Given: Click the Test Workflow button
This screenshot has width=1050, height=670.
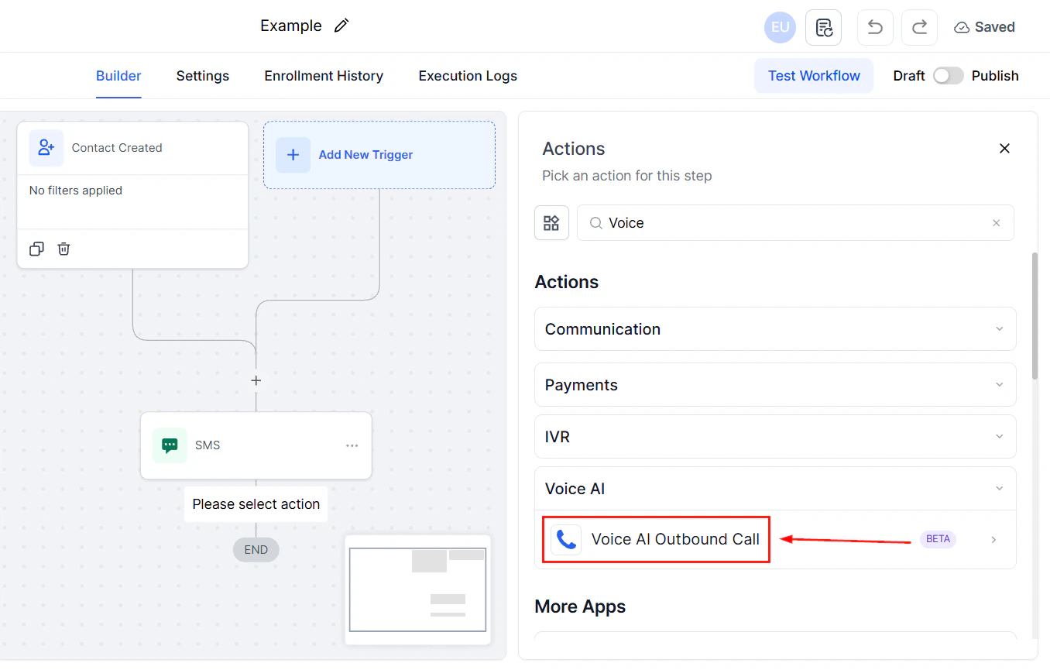Looking at the screenshot, I should coord(814,75).
